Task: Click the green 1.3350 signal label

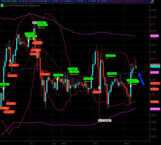Action: [x=110, y=56]
